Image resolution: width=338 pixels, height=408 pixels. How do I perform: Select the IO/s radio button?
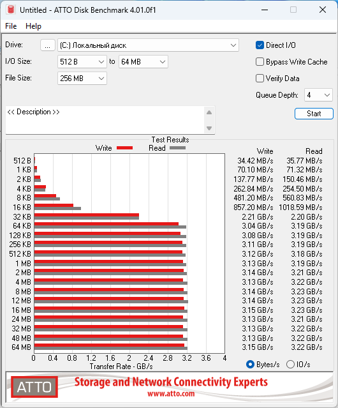[x=290, y=365]
